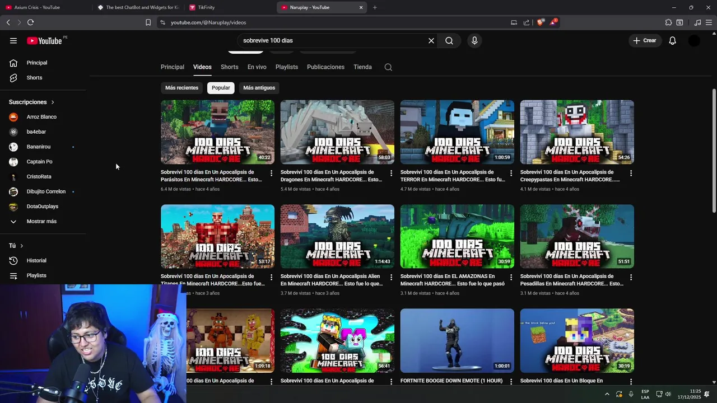Open options for the Dragones video
Screen dimensions: 717x403
tap(391, 173)
